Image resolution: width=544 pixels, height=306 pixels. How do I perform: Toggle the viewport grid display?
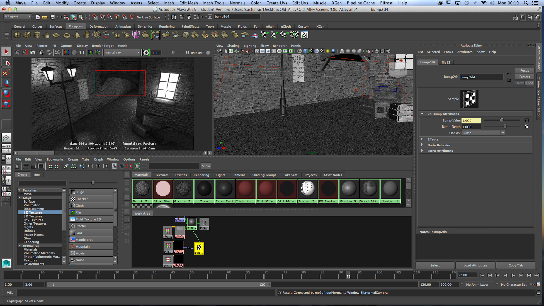(257, 51)
